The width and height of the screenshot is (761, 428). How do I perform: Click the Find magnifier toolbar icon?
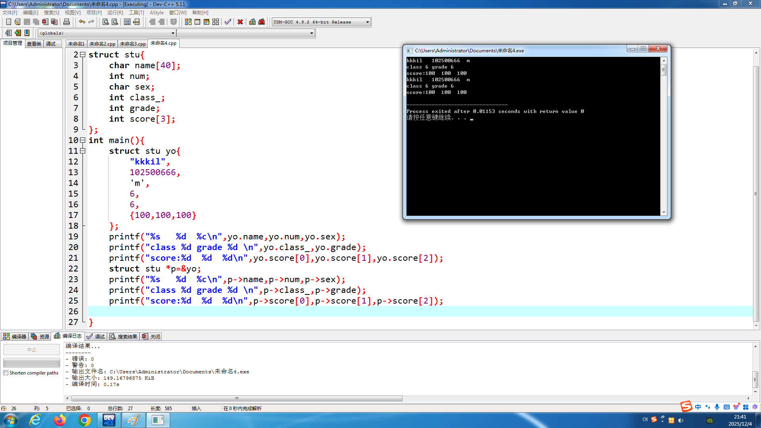coord(106,22)
